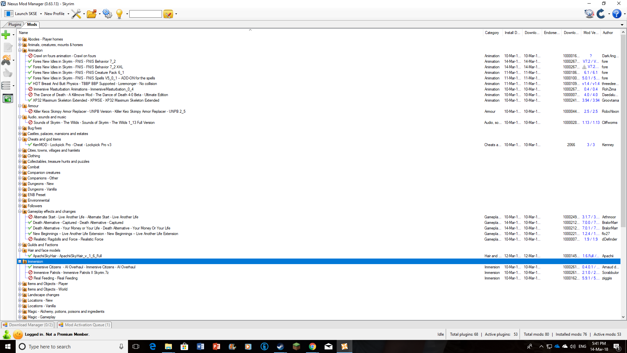Viewport: 627px width, 353px height.
Task: Switch to the Plugins tab
Action: point(14,24)
